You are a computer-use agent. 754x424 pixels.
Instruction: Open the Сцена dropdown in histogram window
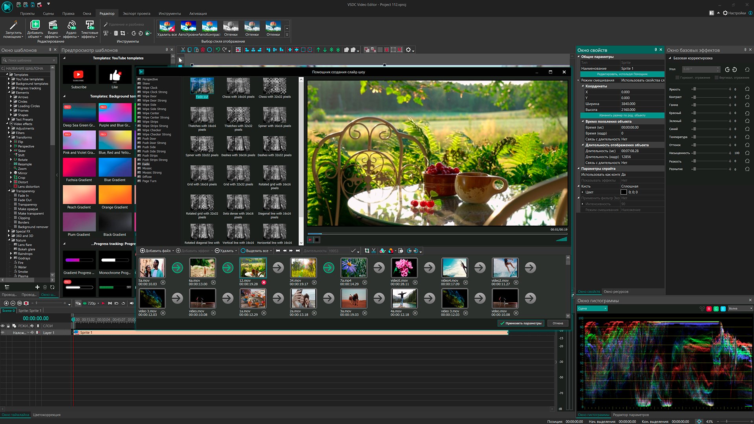click(592, 309)
